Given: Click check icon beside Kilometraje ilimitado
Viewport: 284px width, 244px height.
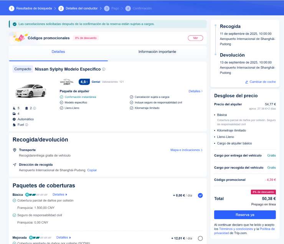Looking at the screenshot, I should pyautogui.click(x=132, y=108).
